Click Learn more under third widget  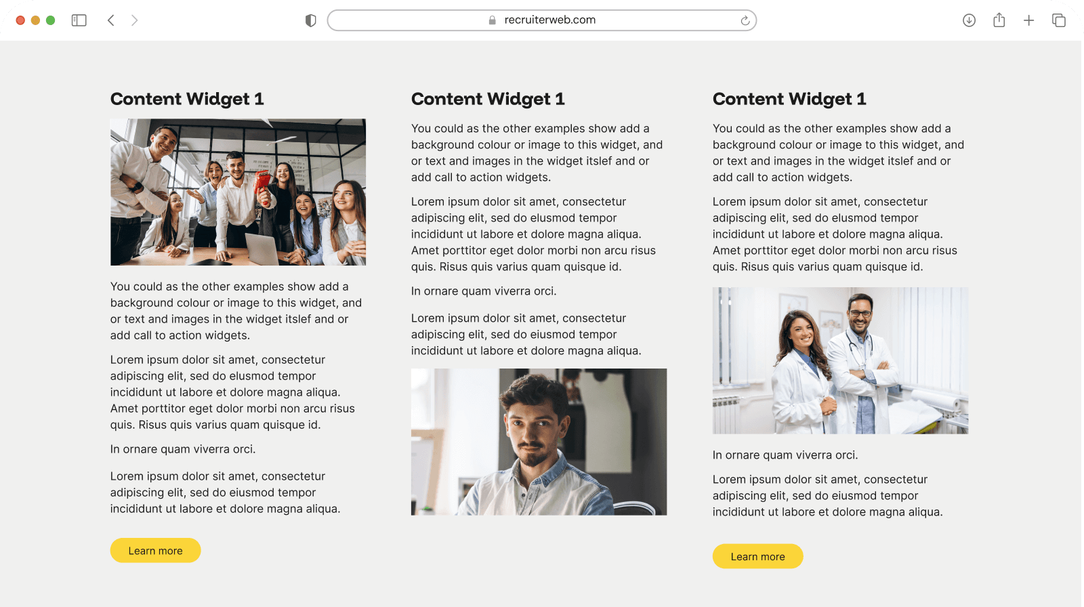point(758,556)
